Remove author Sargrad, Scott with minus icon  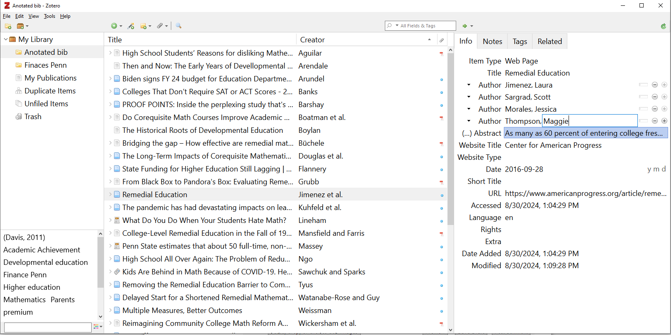coord(655,97)
